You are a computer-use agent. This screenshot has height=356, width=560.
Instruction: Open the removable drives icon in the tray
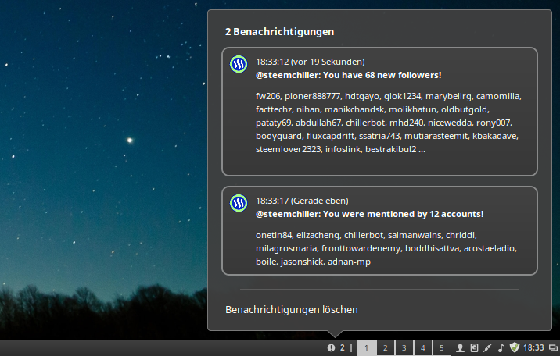pyautogui.click(x=474, y=348)
